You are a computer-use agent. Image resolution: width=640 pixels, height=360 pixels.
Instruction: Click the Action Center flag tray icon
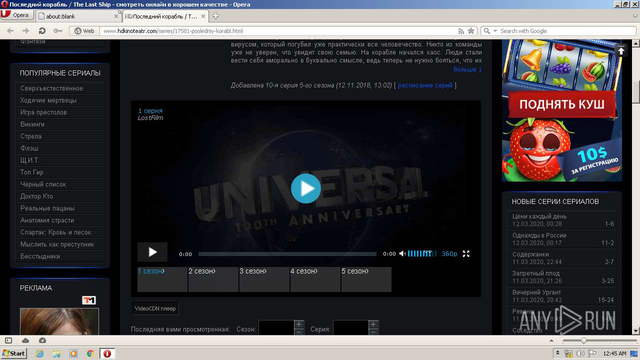591,353
